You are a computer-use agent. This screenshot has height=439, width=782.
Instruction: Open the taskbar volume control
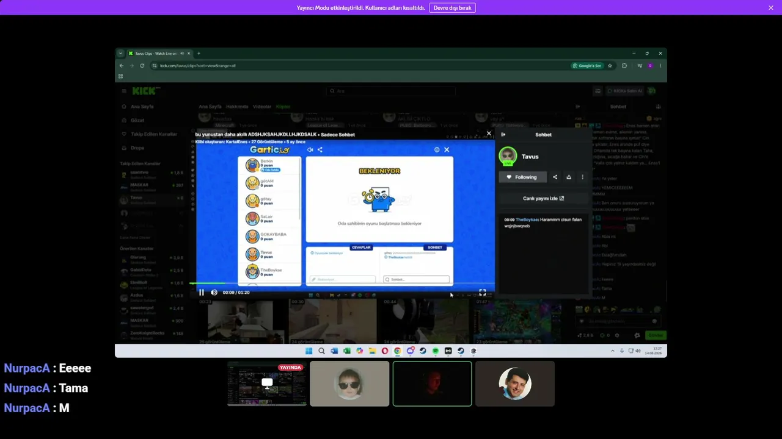638,351
